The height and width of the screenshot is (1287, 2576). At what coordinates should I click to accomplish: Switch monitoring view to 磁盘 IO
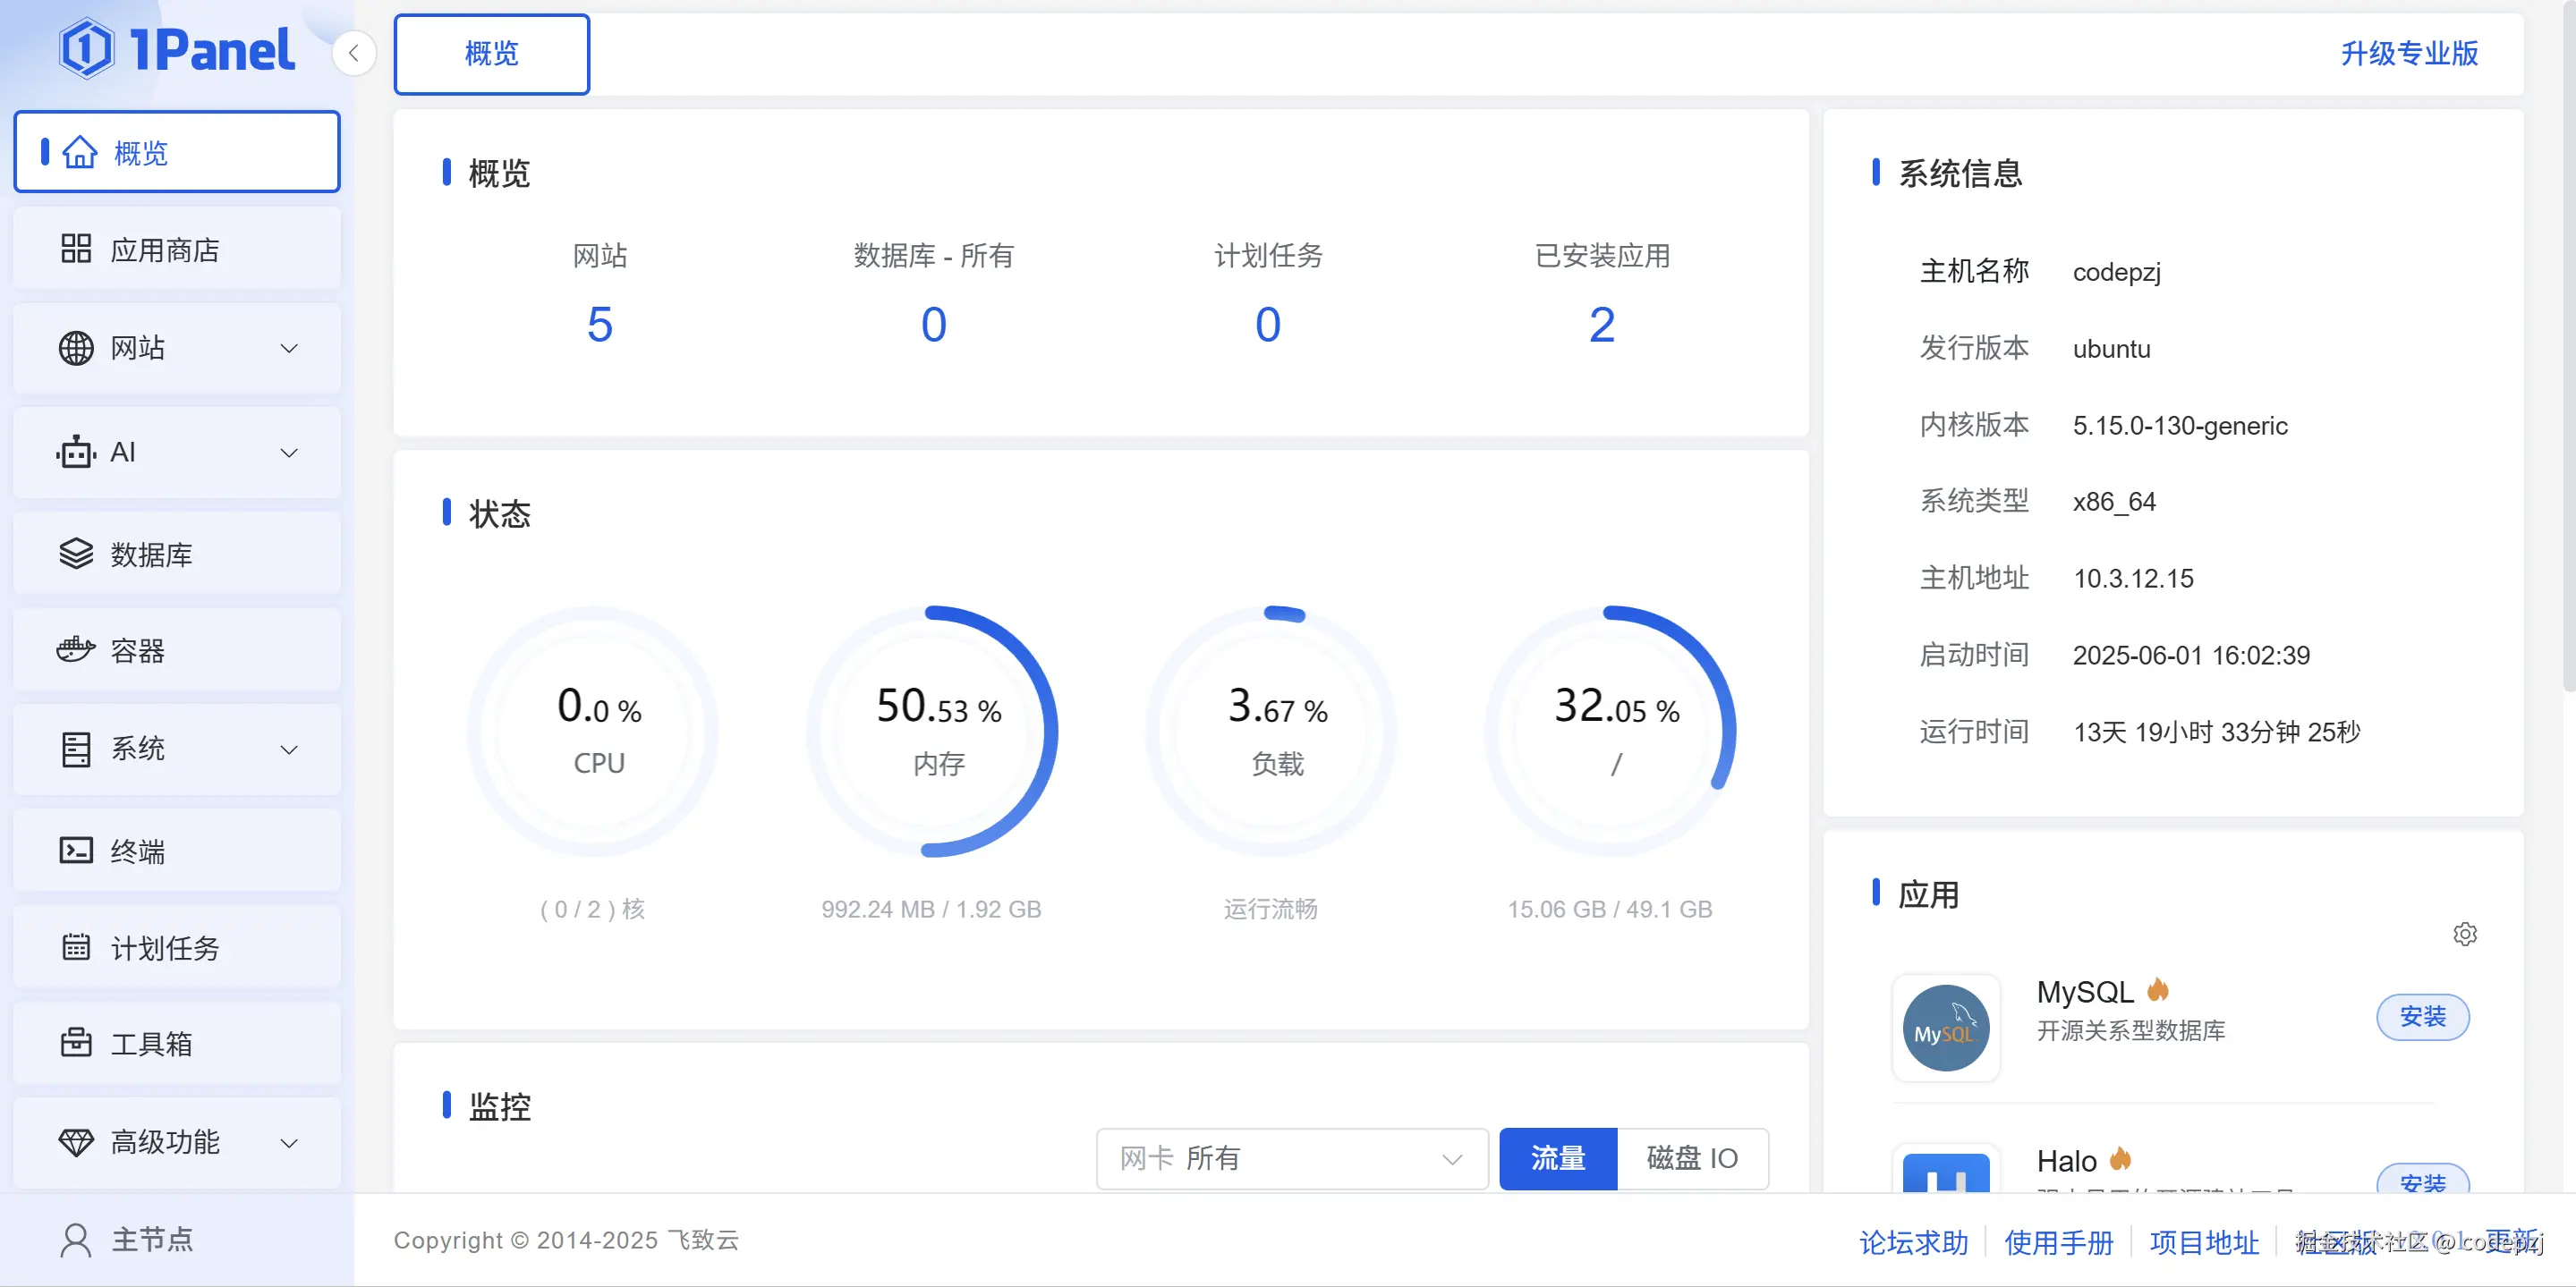1694,1158
